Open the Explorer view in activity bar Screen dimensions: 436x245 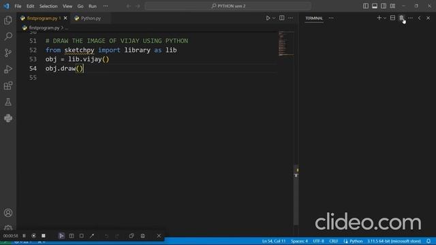click(8, 20)
